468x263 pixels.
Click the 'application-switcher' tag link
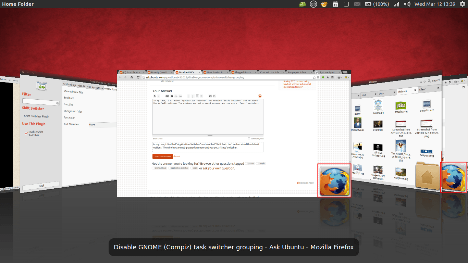tap(178, 168)
